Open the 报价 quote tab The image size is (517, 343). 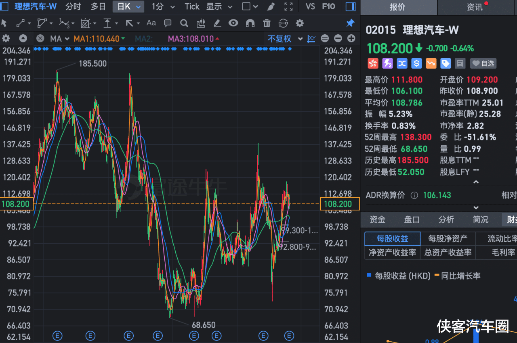coord(397,7)
